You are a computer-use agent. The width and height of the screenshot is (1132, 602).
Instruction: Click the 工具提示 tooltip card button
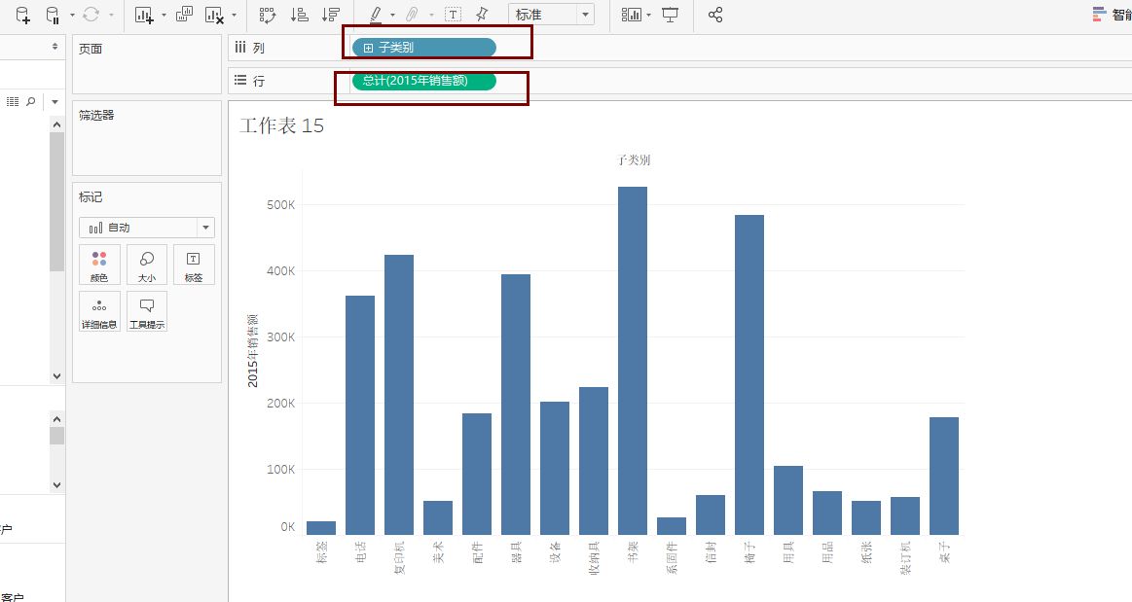147,311
